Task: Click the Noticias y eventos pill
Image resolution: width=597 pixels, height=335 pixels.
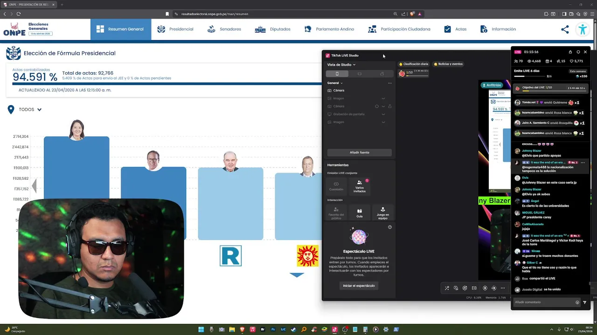Action: (x=448, y=64)
